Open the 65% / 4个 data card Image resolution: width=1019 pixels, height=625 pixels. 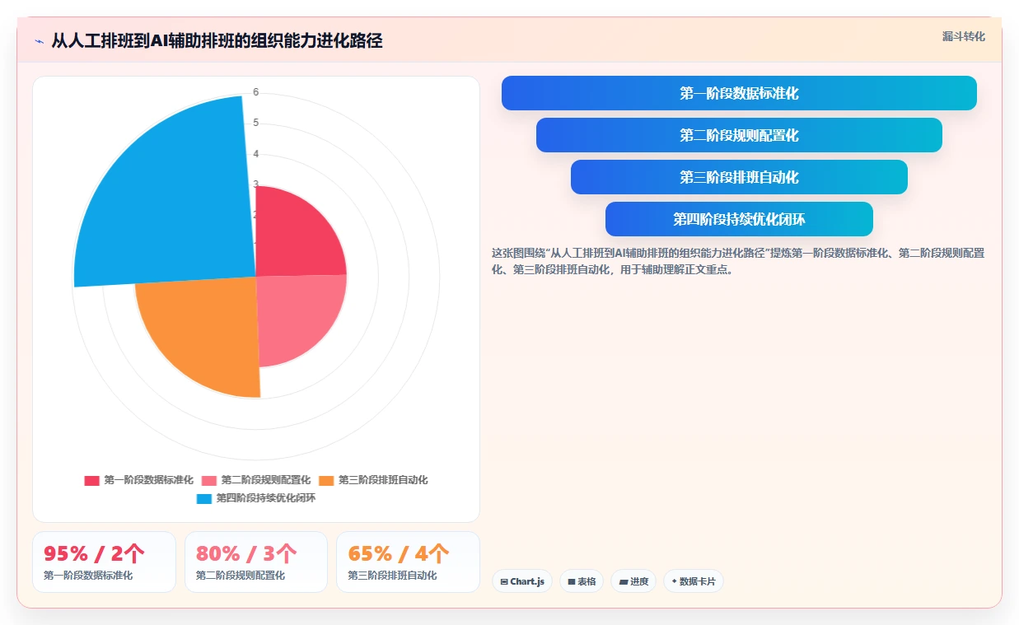[408, 562]
